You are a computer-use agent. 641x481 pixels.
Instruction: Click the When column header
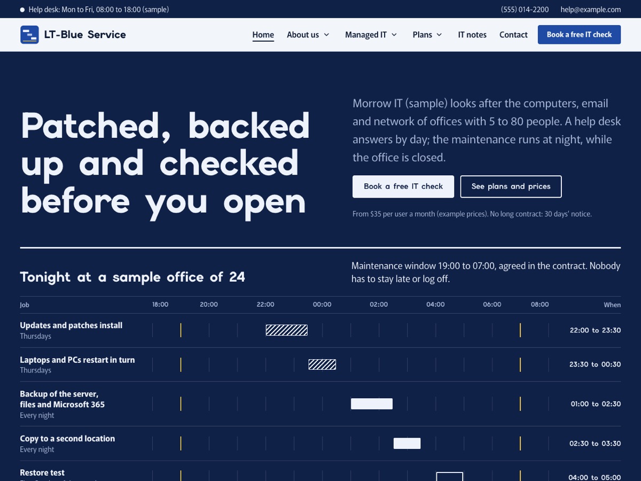click(612, 305)
